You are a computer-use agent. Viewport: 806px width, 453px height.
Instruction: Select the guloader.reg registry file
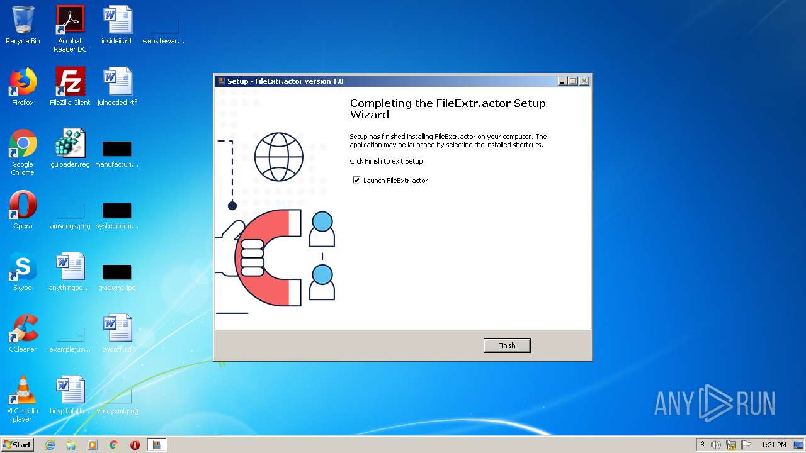coord(70,148)
